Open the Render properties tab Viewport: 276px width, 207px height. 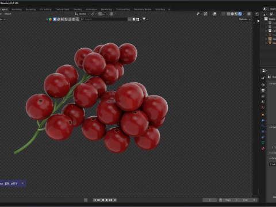point(263,85)
